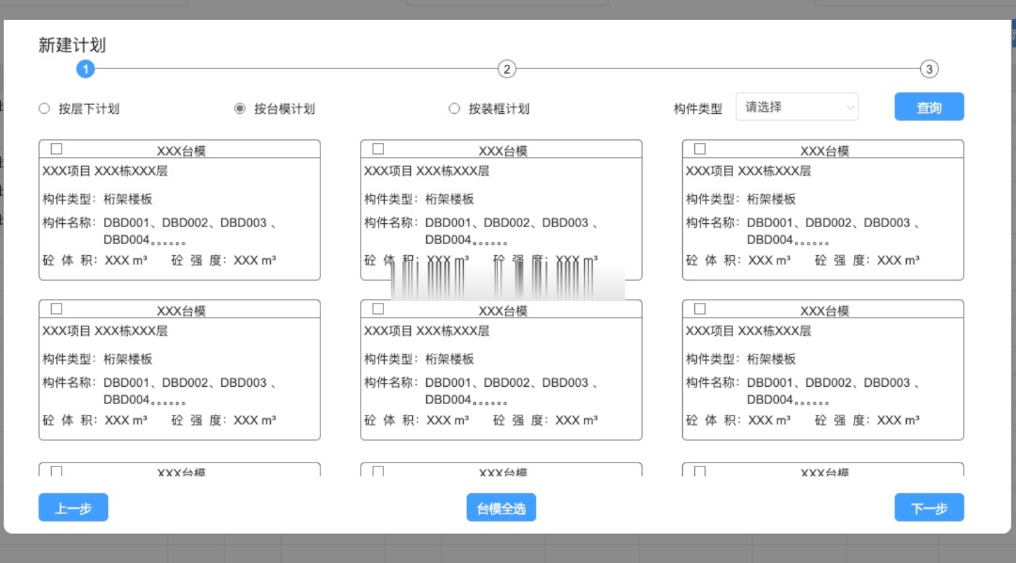Screen dimensions: 1016x563
Task: Tick the checkbox of the top-left XXX台模 card
Action: pos(56,149)
